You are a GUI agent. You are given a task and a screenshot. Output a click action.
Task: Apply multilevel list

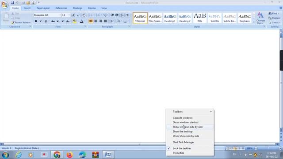coord(105,15)
